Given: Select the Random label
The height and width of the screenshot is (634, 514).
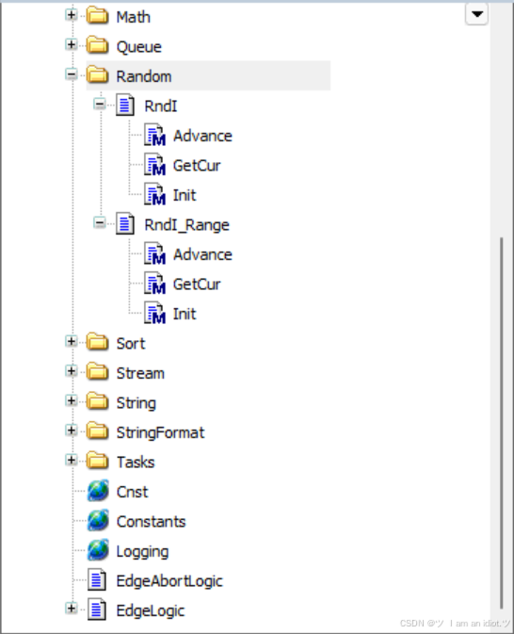Looking at the screenshot, I should click(x=144, y=76).
